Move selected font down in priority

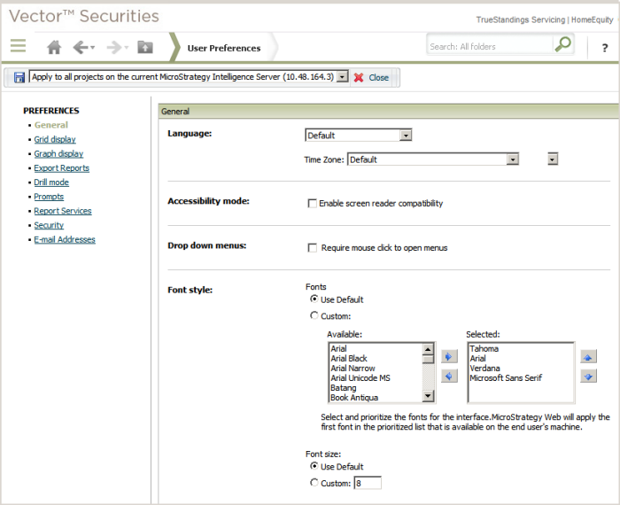pos(588,376)
